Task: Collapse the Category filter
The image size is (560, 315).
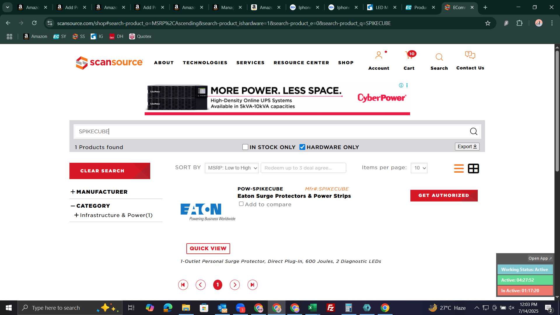Action: (x=90, y=206)
